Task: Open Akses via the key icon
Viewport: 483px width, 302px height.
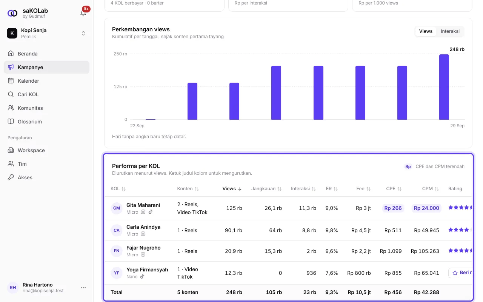Action: click(x=11, y=177)
